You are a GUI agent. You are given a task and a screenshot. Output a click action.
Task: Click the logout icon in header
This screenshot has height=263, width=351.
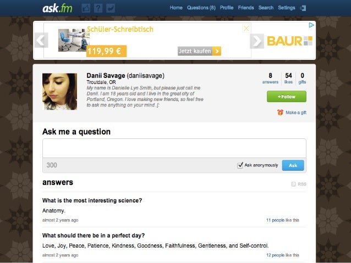[303, 8]
